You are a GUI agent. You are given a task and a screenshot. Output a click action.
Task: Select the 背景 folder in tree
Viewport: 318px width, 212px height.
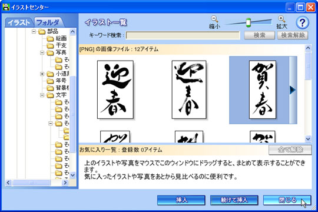[62, 88]
